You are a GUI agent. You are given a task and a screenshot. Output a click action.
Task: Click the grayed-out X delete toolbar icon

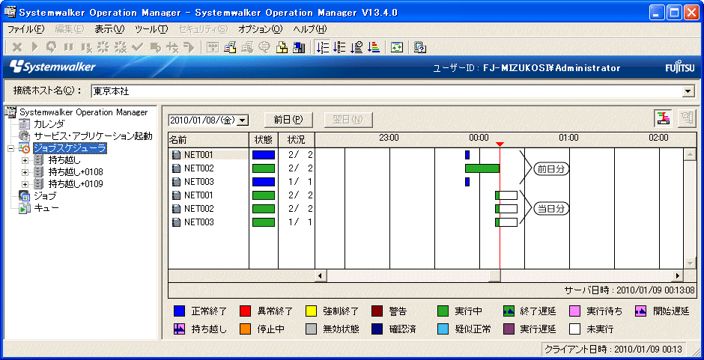(16, 47)
